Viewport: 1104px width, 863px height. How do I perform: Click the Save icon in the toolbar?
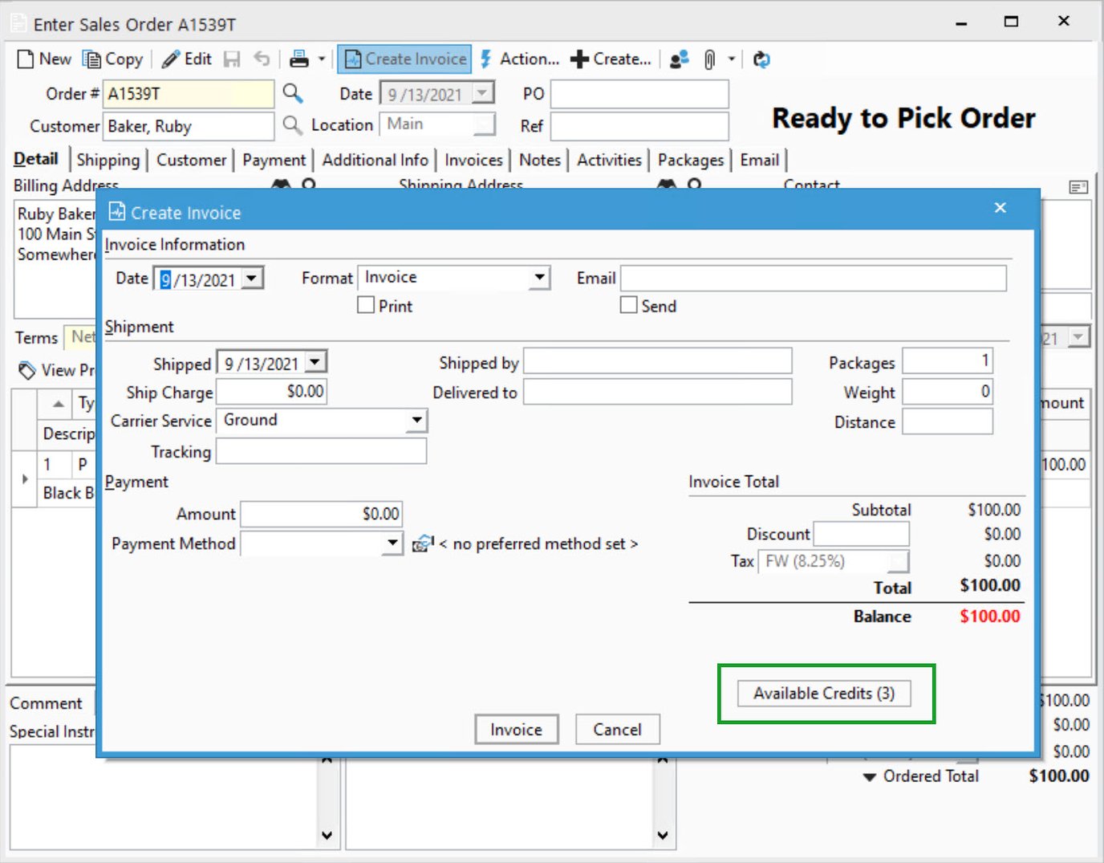tap(233, 59)
